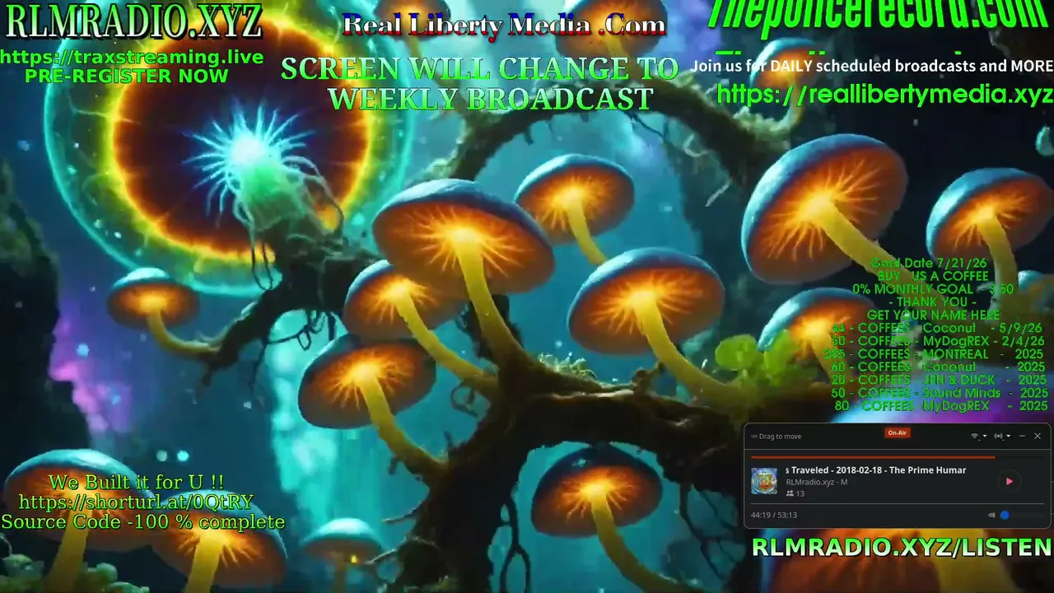Click the "BUY US A COFFEE" text

tap(933, 277)
